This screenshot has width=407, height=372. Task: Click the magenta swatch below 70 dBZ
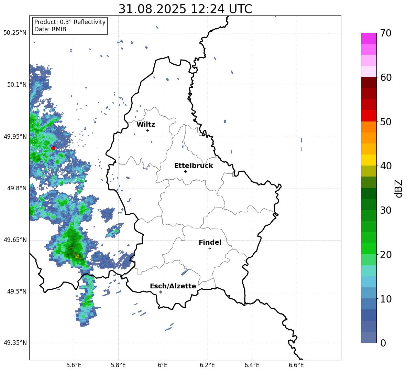click(x=368, y=38)
